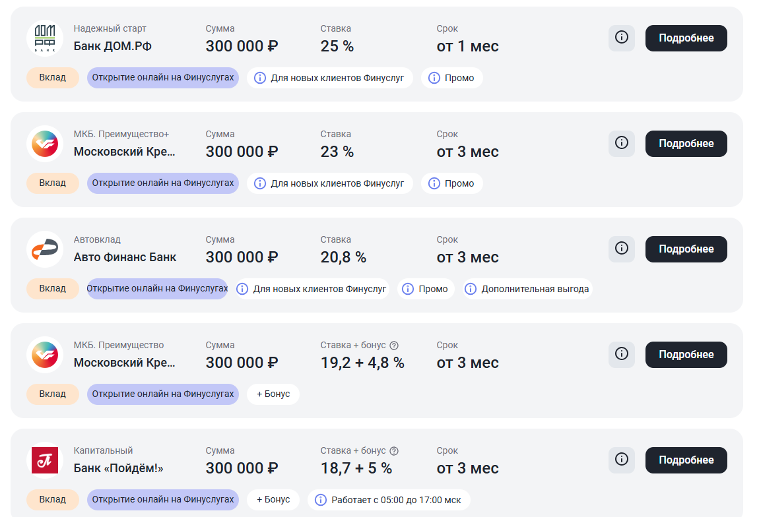Click Подробнее for МКБ. Преимущество+ deposit
Screen dimensions: 759x517
pos(686,144)
